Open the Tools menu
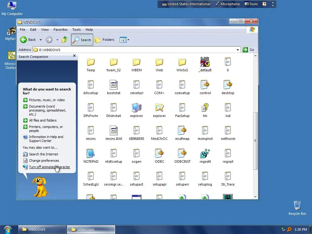This screenshot has width=312, height=234. click(x=76, y=30)
